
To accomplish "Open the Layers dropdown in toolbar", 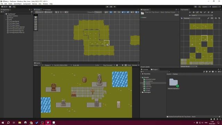I will [206, 7].
